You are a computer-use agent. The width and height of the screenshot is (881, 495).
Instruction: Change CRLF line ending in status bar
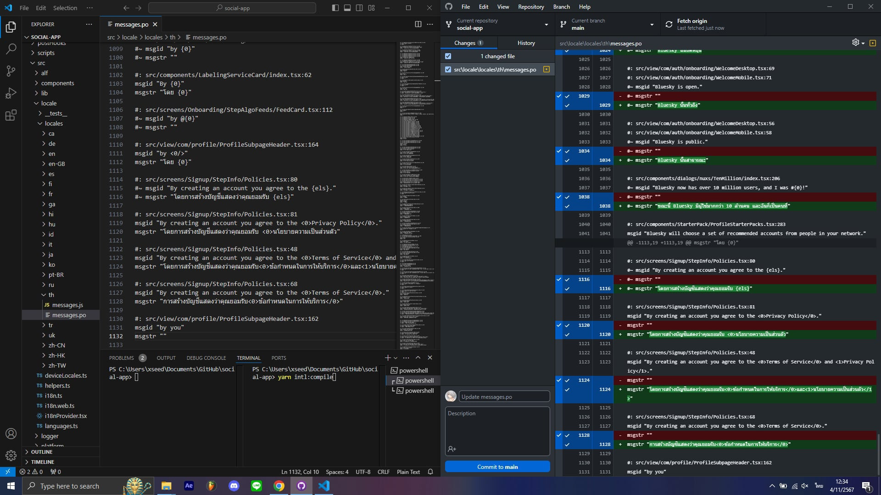pos(383,472)
